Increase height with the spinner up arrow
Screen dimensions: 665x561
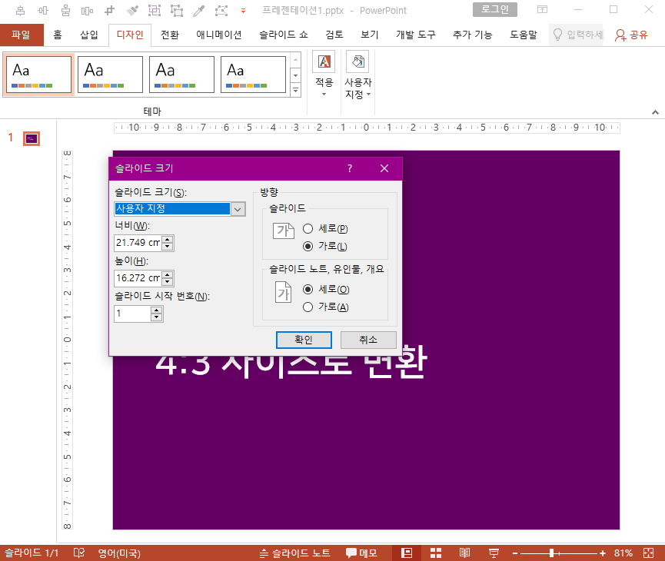click(168, 275)
